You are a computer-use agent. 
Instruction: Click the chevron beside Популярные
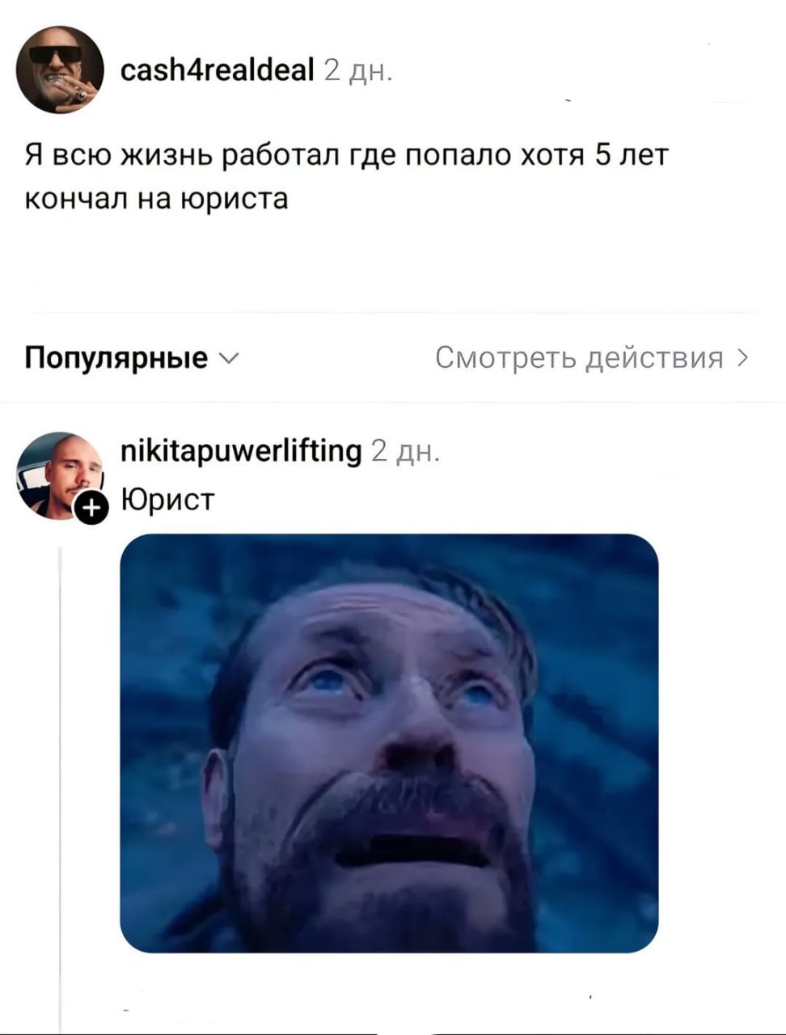click(228, 357)
